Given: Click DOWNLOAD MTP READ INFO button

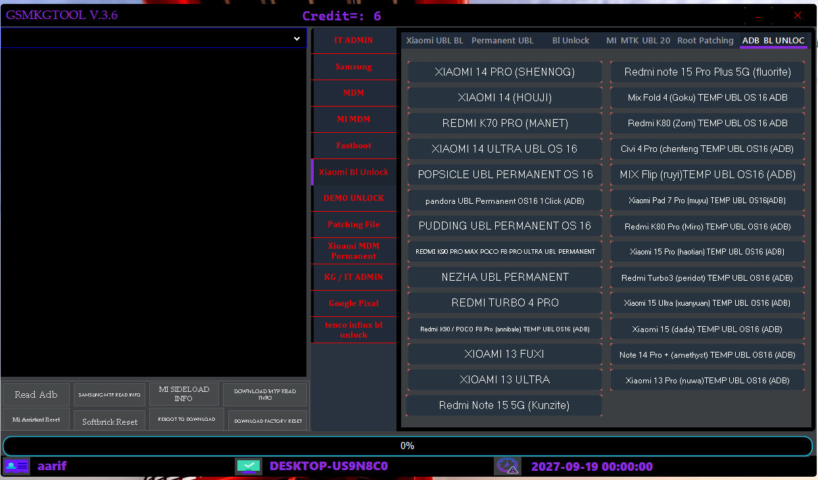Looking at the screenshot, I should [x=265, y=395].
